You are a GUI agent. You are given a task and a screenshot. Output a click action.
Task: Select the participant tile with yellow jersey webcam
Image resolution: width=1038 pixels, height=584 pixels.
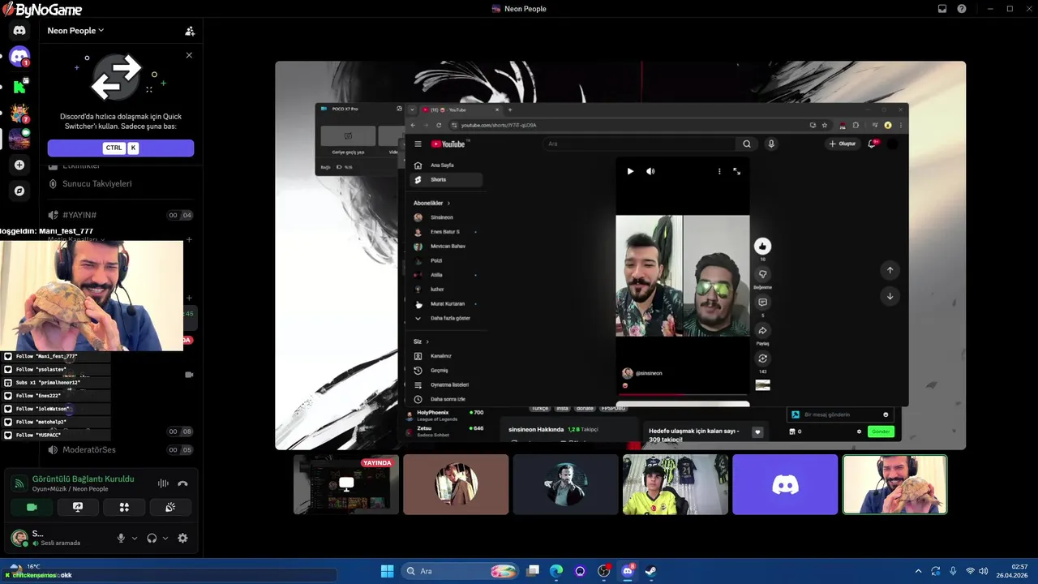pyautogui.click(x=676, y=484)
